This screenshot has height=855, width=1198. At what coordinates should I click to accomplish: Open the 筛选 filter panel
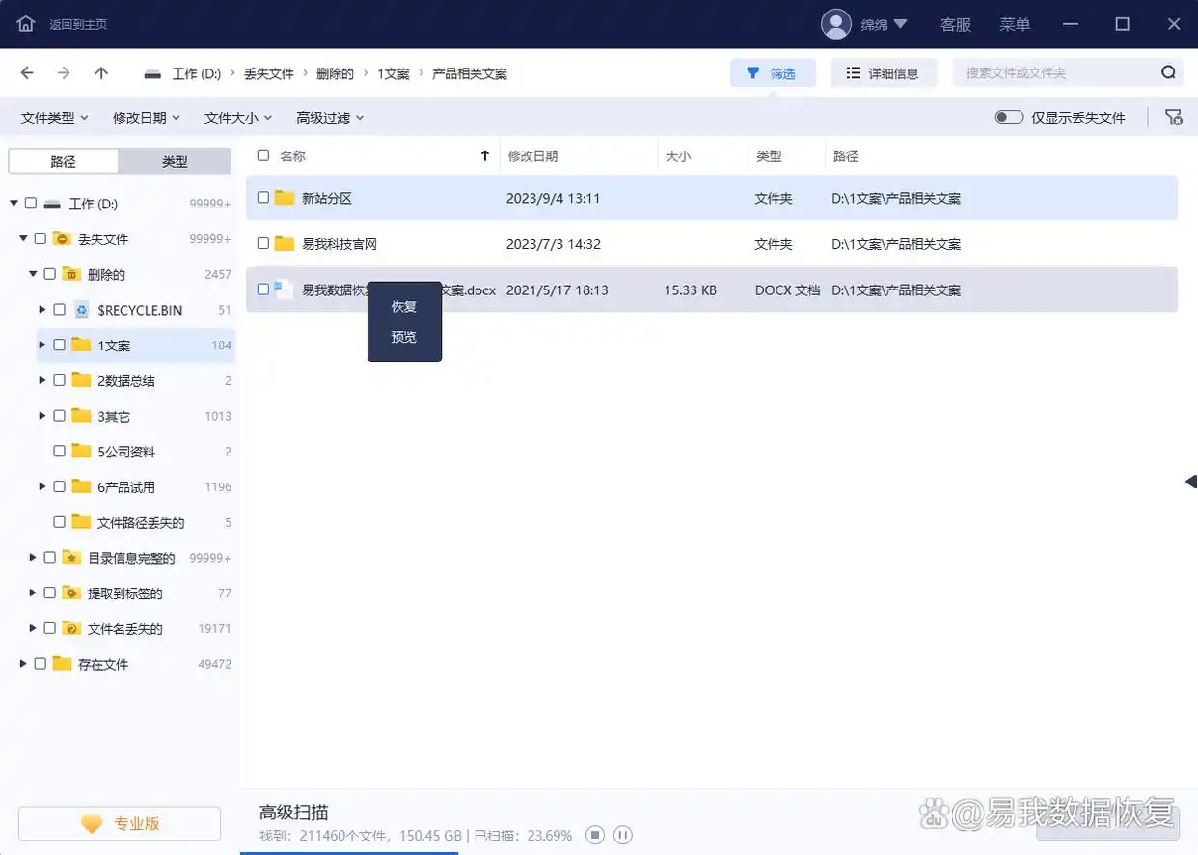(773, 72)
